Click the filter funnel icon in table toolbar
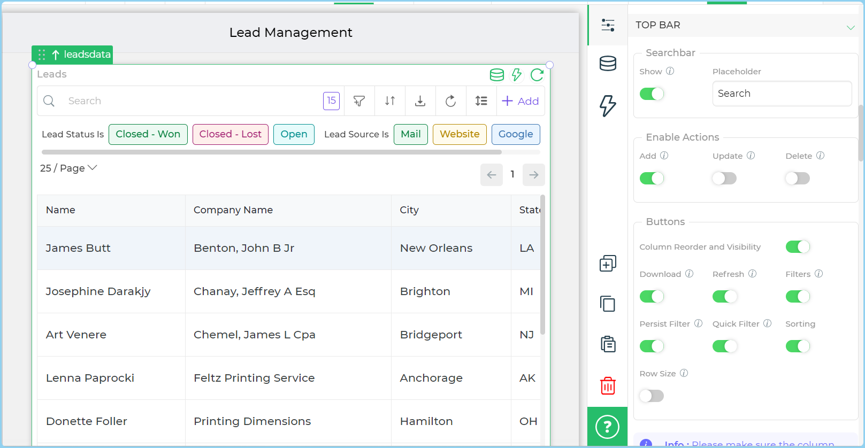The image size is (865, 448). (x=359, y=101)
